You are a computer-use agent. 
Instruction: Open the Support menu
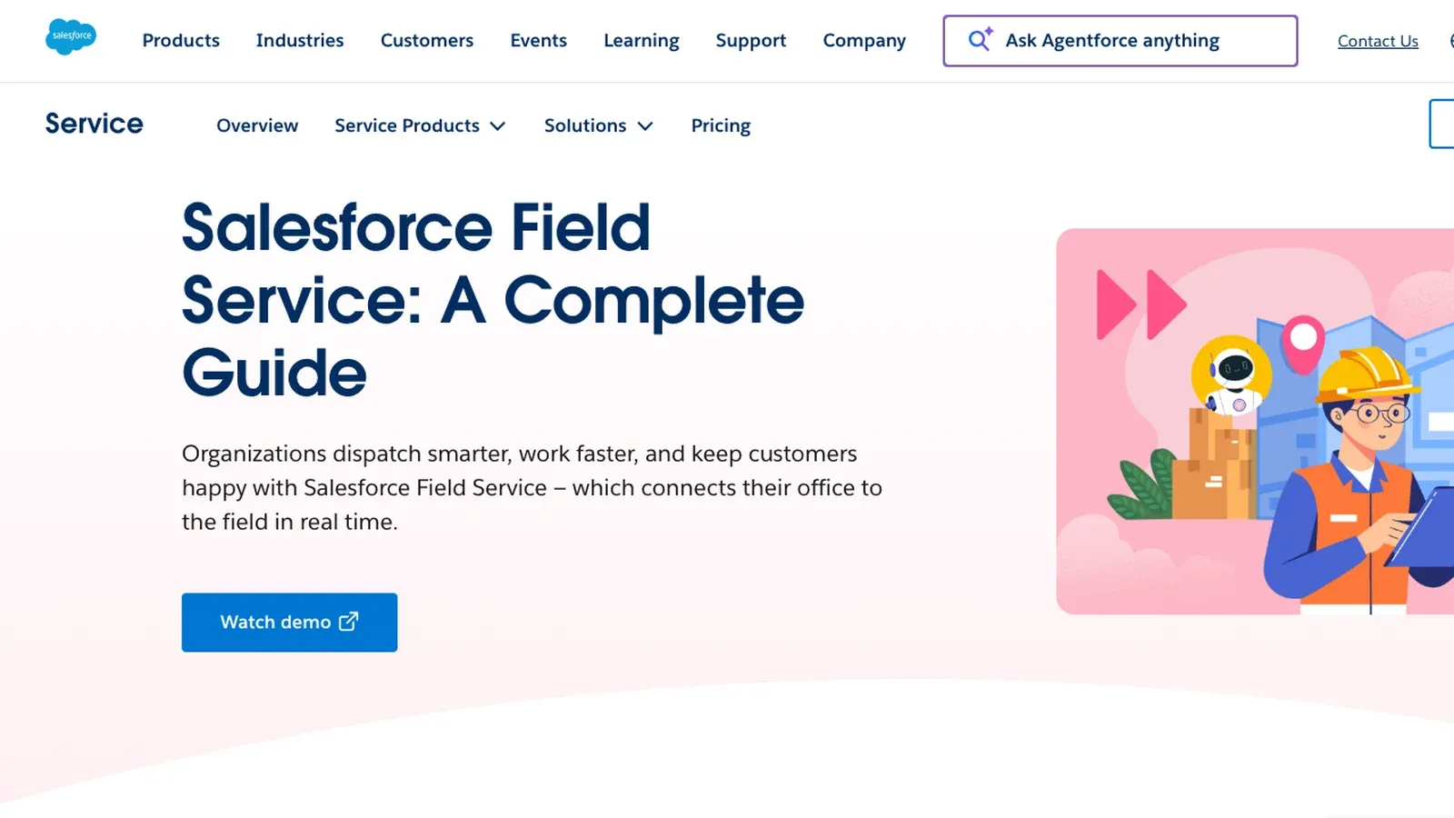click(751, 41)
